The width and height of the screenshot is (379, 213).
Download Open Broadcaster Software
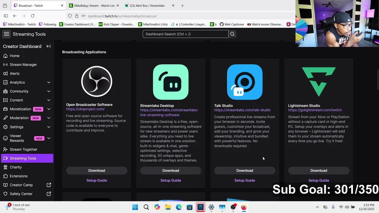coord(97,170)
